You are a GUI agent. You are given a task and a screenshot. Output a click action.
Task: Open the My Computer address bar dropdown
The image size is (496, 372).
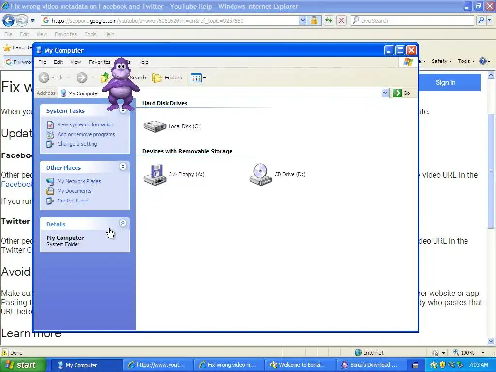[x=385, y=93]
